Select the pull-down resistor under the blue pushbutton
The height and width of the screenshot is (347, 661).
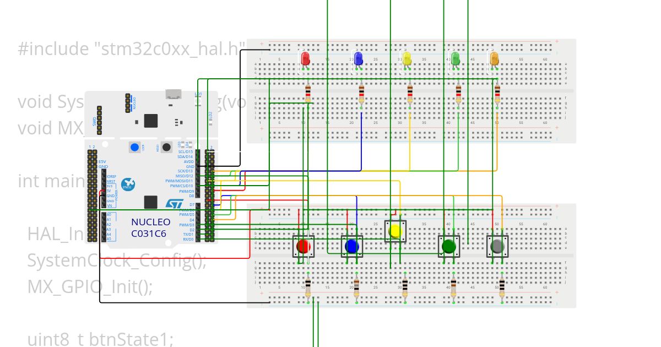[x=356, y=287]
